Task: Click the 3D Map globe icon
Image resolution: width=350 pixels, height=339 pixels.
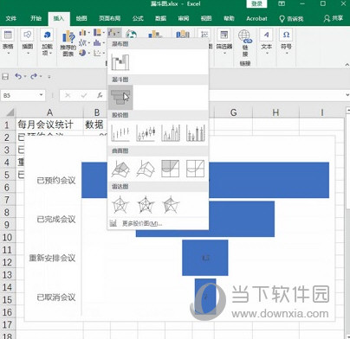Action: point(131,34)
